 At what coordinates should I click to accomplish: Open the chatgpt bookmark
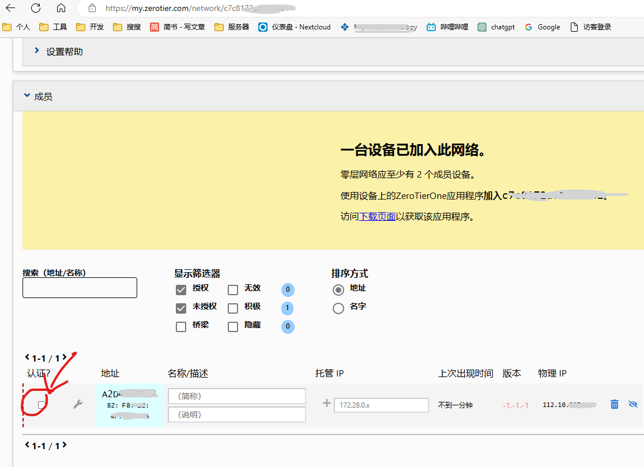tap(496, 27)
